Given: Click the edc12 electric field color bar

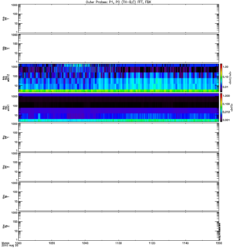Looking at the screenshot, I should click(x=221, y=78).
